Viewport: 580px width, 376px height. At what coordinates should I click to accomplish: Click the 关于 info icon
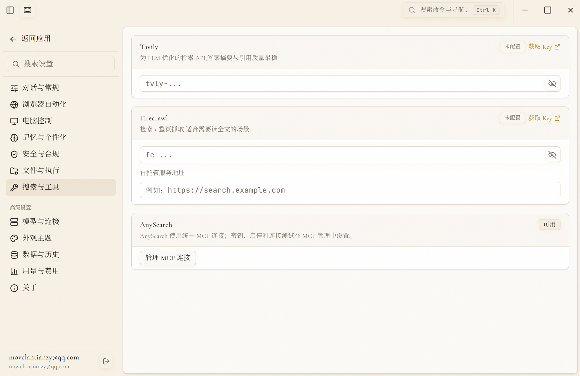click(14, 288)
